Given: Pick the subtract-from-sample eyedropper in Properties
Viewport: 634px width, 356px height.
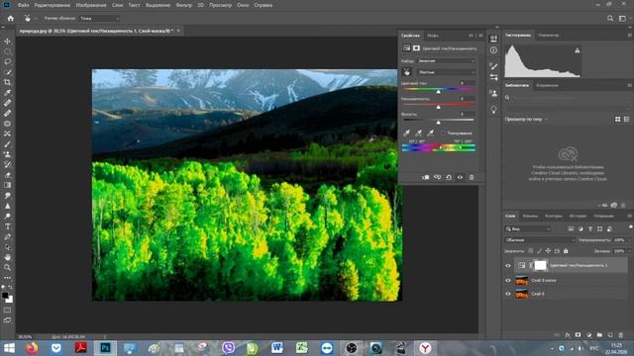Looking at the screenshot, I should tap(431, 133).
